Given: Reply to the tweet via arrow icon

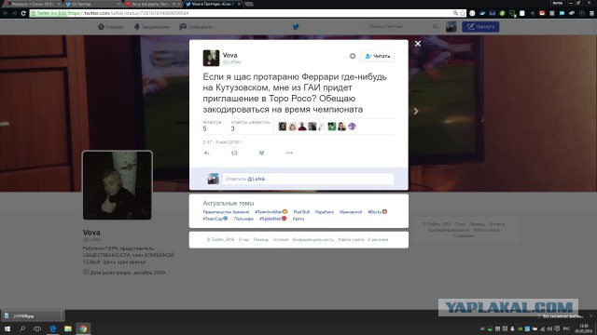Looking at the screenshot, I should point(207,153).
